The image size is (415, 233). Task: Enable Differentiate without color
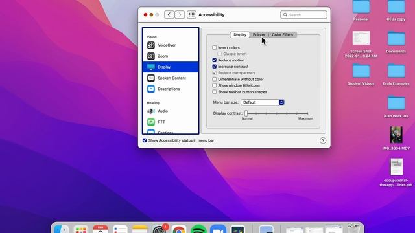click(215, 79)
